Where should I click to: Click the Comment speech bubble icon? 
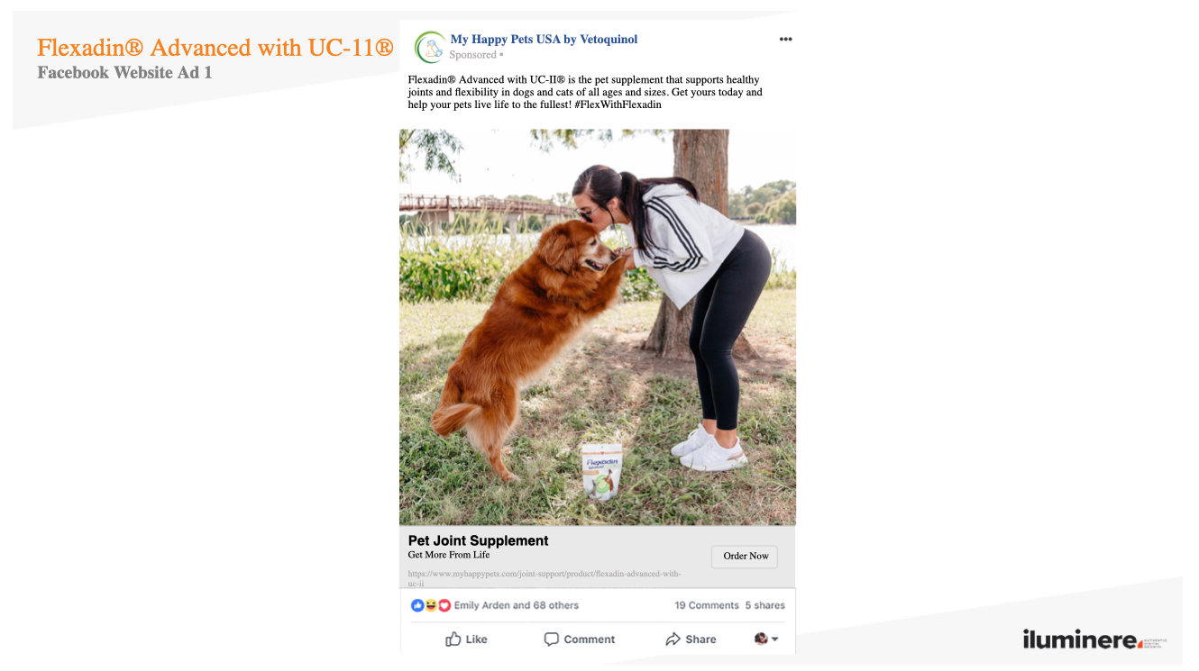click(x=552, y=639)
